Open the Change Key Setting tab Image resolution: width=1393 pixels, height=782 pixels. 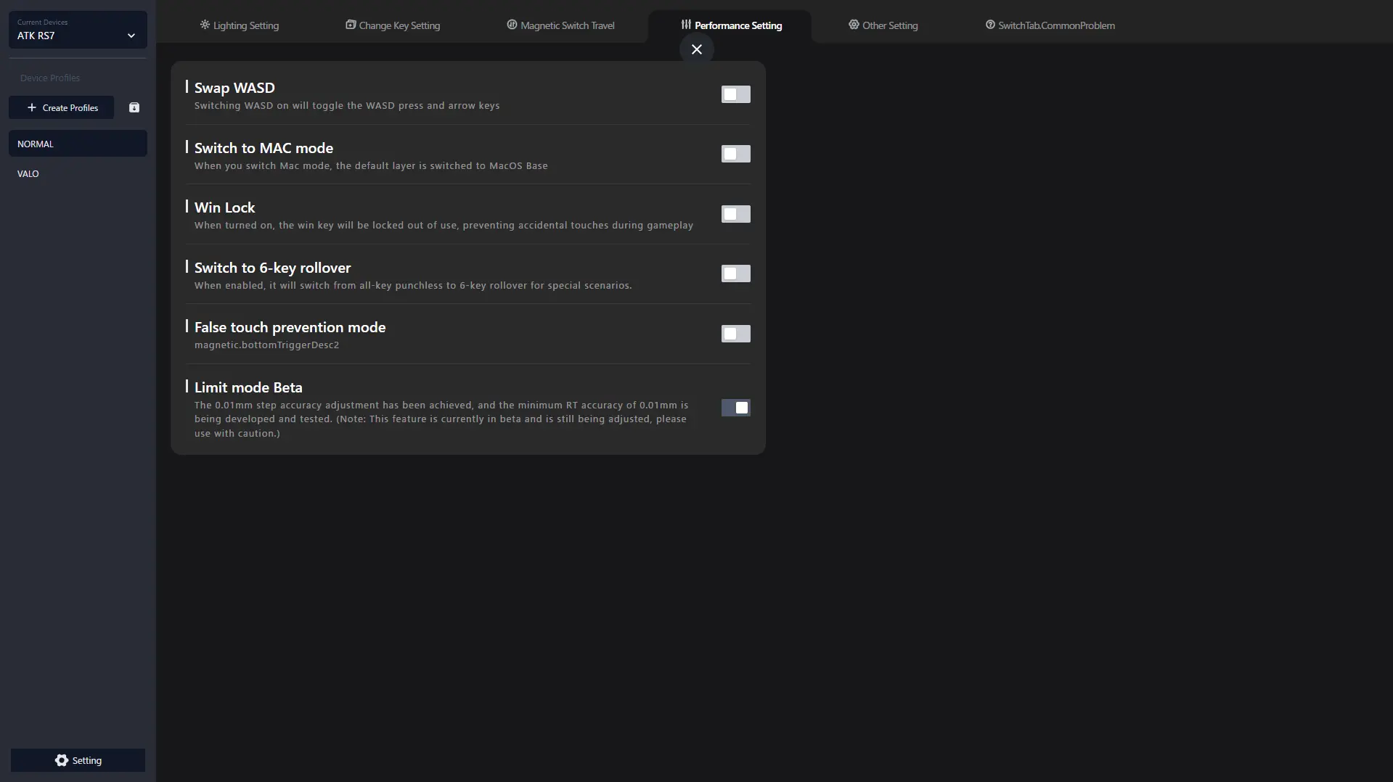point(393,25)
